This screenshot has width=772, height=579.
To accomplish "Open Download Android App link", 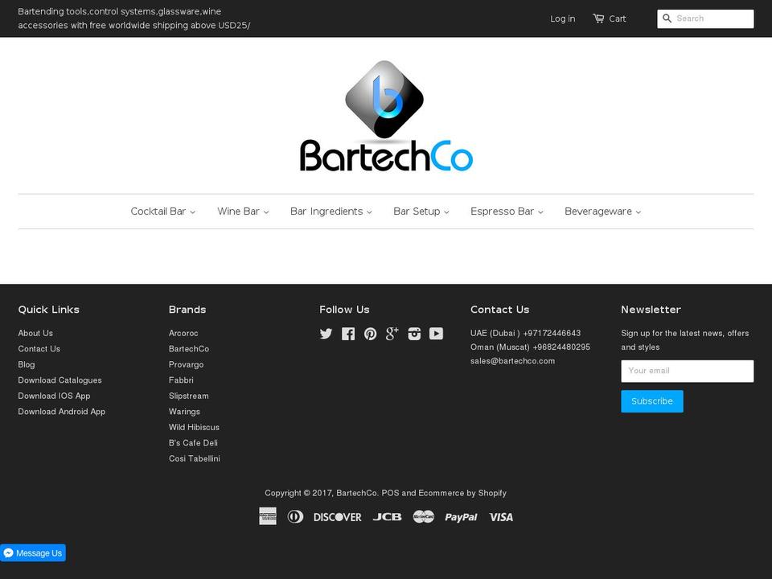I will click(62, 412).
